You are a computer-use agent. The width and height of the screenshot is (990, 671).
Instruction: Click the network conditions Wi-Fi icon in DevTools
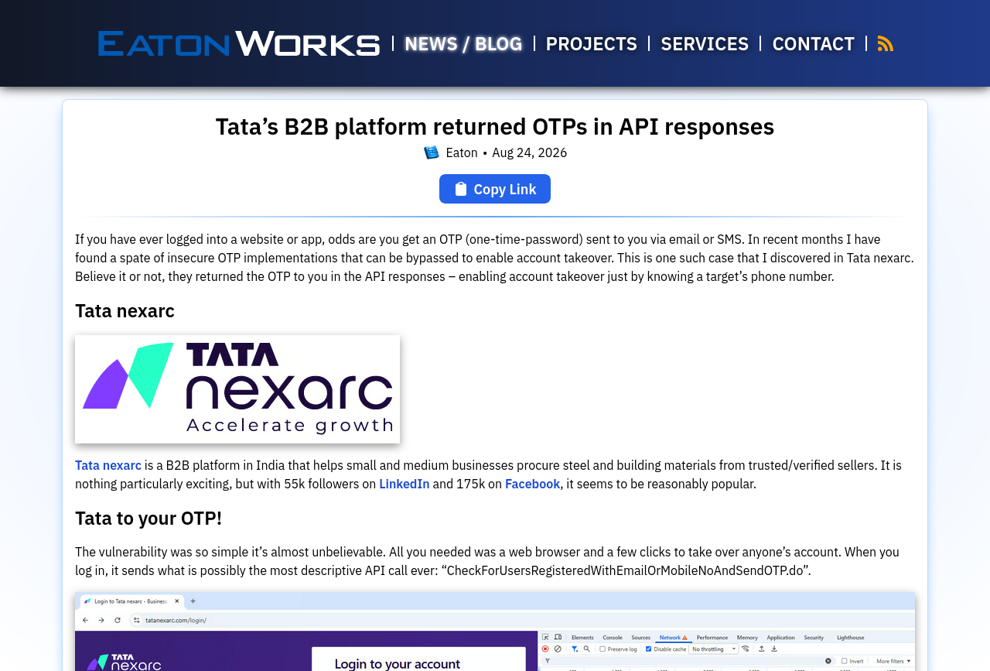[744, 649]
